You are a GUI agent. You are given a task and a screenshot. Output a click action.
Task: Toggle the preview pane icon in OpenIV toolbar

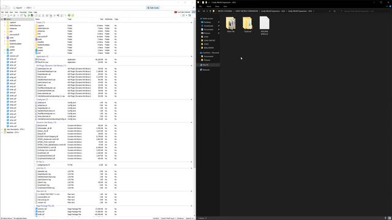coord(189,15)
